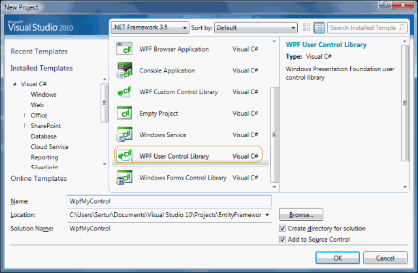Open Online Templates section

(39, 178)
